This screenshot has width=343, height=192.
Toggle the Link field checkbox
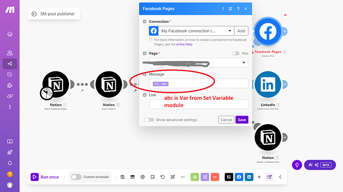pyautogui.click(x=145, y=95)
